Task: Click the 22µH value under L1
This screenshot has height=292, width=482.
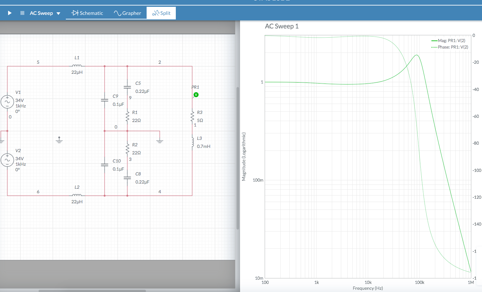Action: [77, 72]
